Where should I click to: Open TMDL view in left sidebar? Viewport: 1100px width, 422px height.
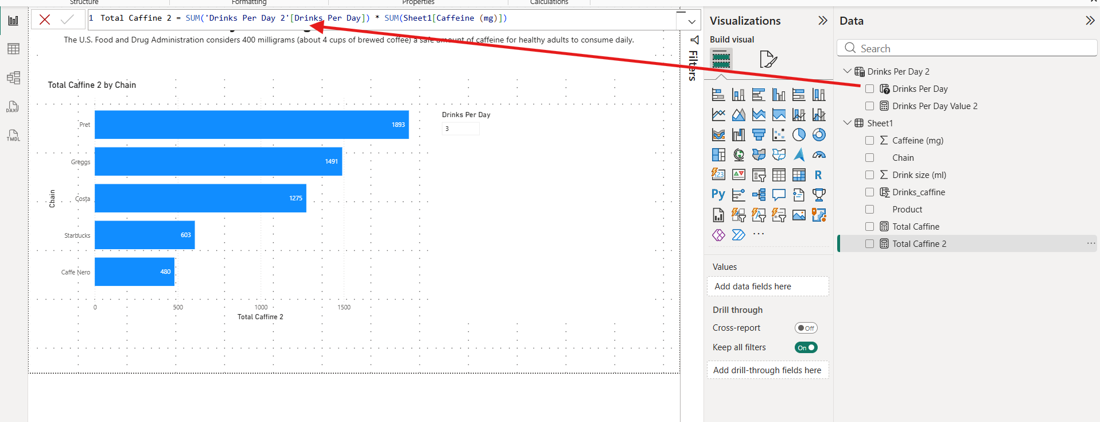pos(13,135)
